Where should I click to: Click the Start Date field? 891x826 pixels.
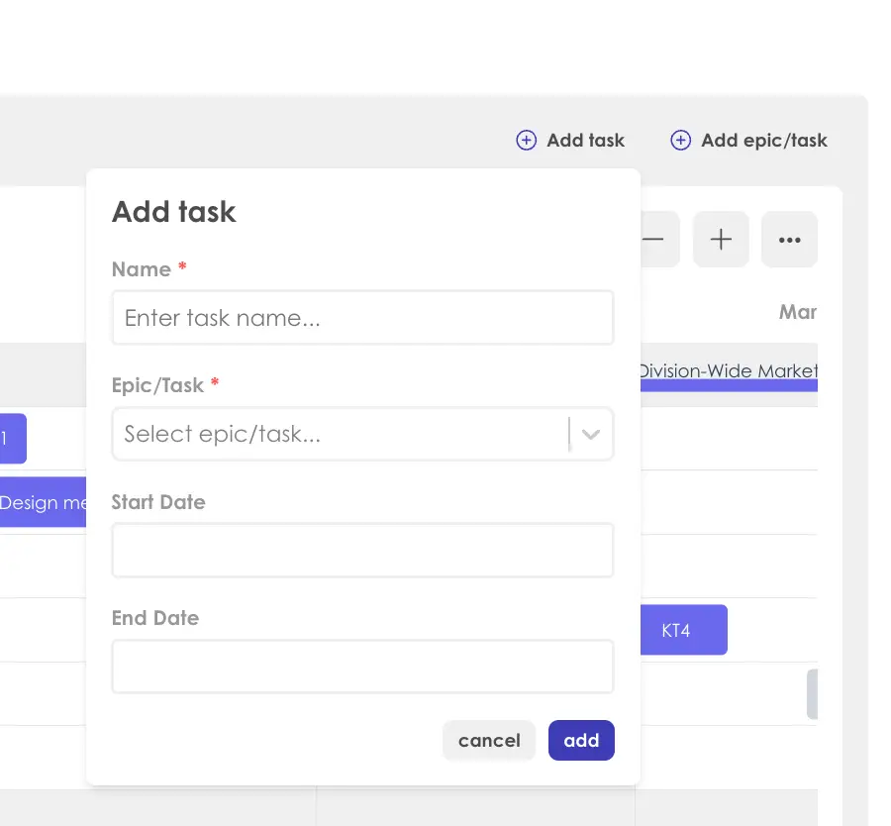point(362,550)
